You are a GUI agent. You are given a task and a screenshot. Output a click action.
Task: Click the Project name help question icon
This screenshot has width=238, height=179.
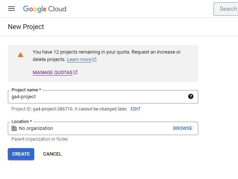pos(191,96)
